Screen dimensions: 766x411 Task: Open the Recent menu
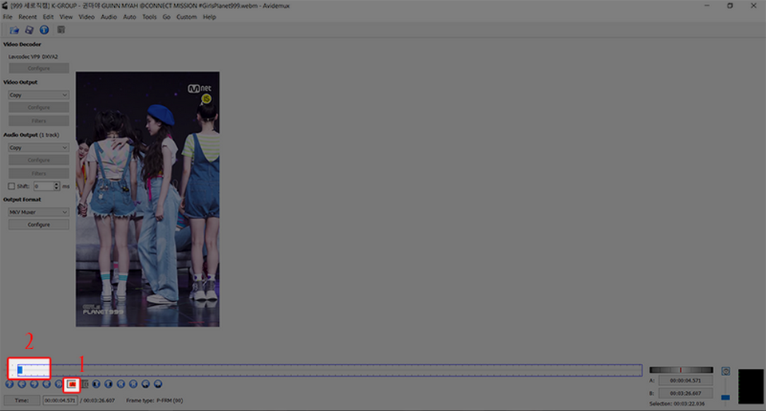click(x=27, y=17)
